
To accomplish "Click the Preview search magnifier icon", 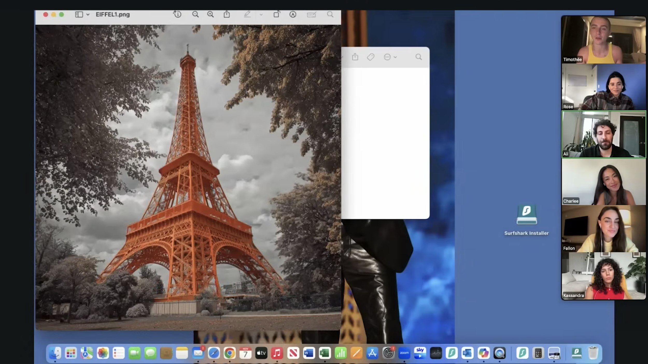I will coord(330,14).
